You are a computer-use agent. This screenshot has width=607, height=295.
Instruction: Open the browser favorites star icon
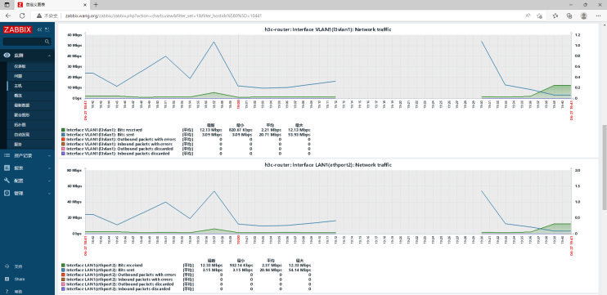pos(555,16)
